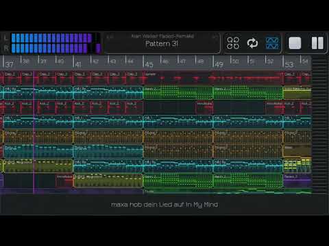This screenshot has width=329, height=246.
Task: Toggle the blue song mode icon
Action: 272,43
